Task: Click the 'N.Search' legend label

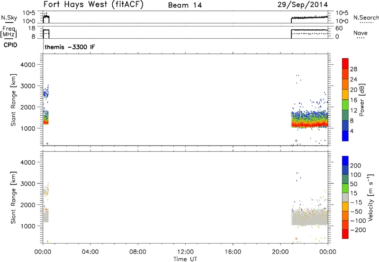Action: click(366, 17)
